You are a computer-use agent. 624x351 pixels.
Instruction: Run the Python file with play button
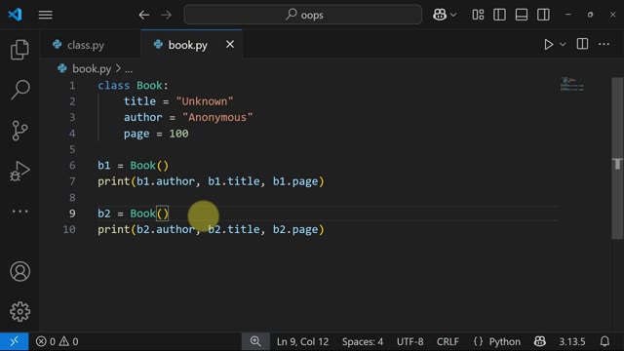click(x=548, y=44)
